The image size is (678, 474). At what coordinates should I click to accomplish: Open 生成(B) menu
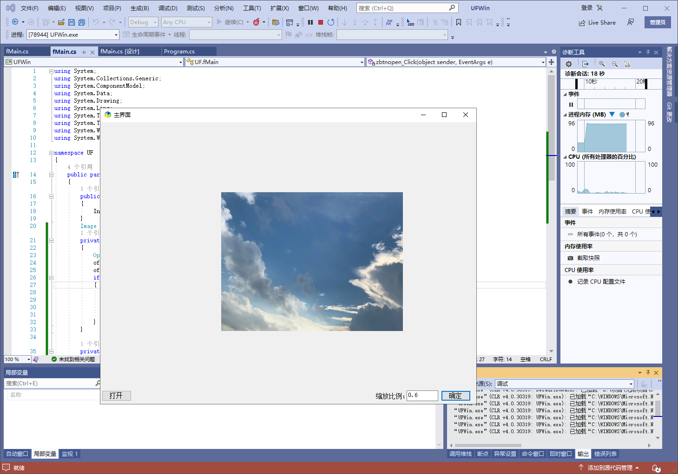coord(140,8)
